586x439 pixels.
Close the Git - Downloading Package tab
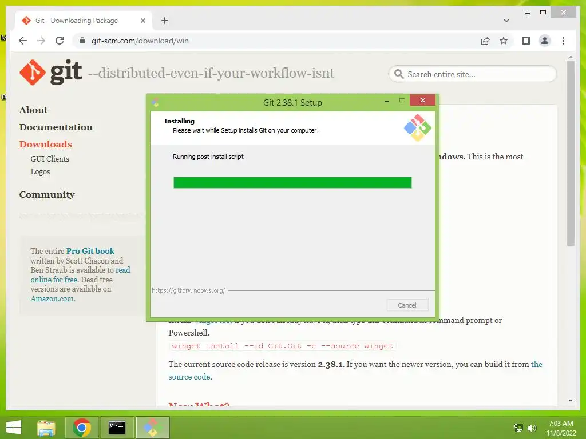point(142,21)
